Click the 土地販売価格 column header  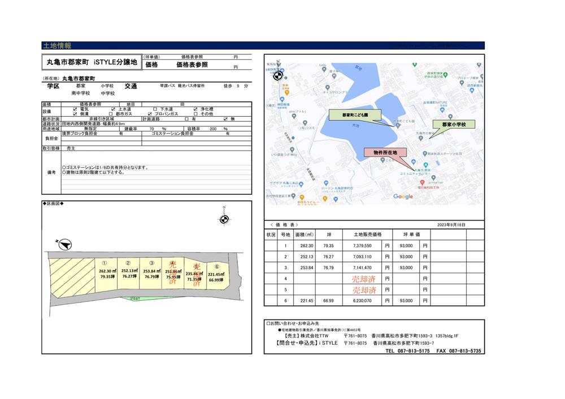pyautogui.click(x=368, y=235)
